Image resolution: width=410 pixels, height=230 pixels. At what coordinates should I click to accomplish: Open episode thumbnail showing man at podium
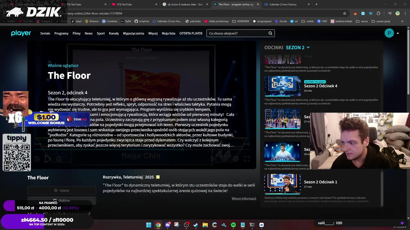point(283,151)
